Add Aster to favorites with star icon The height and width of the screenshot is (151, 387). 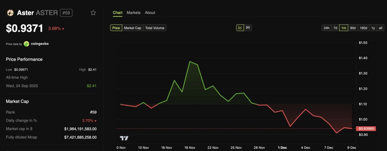93,13
